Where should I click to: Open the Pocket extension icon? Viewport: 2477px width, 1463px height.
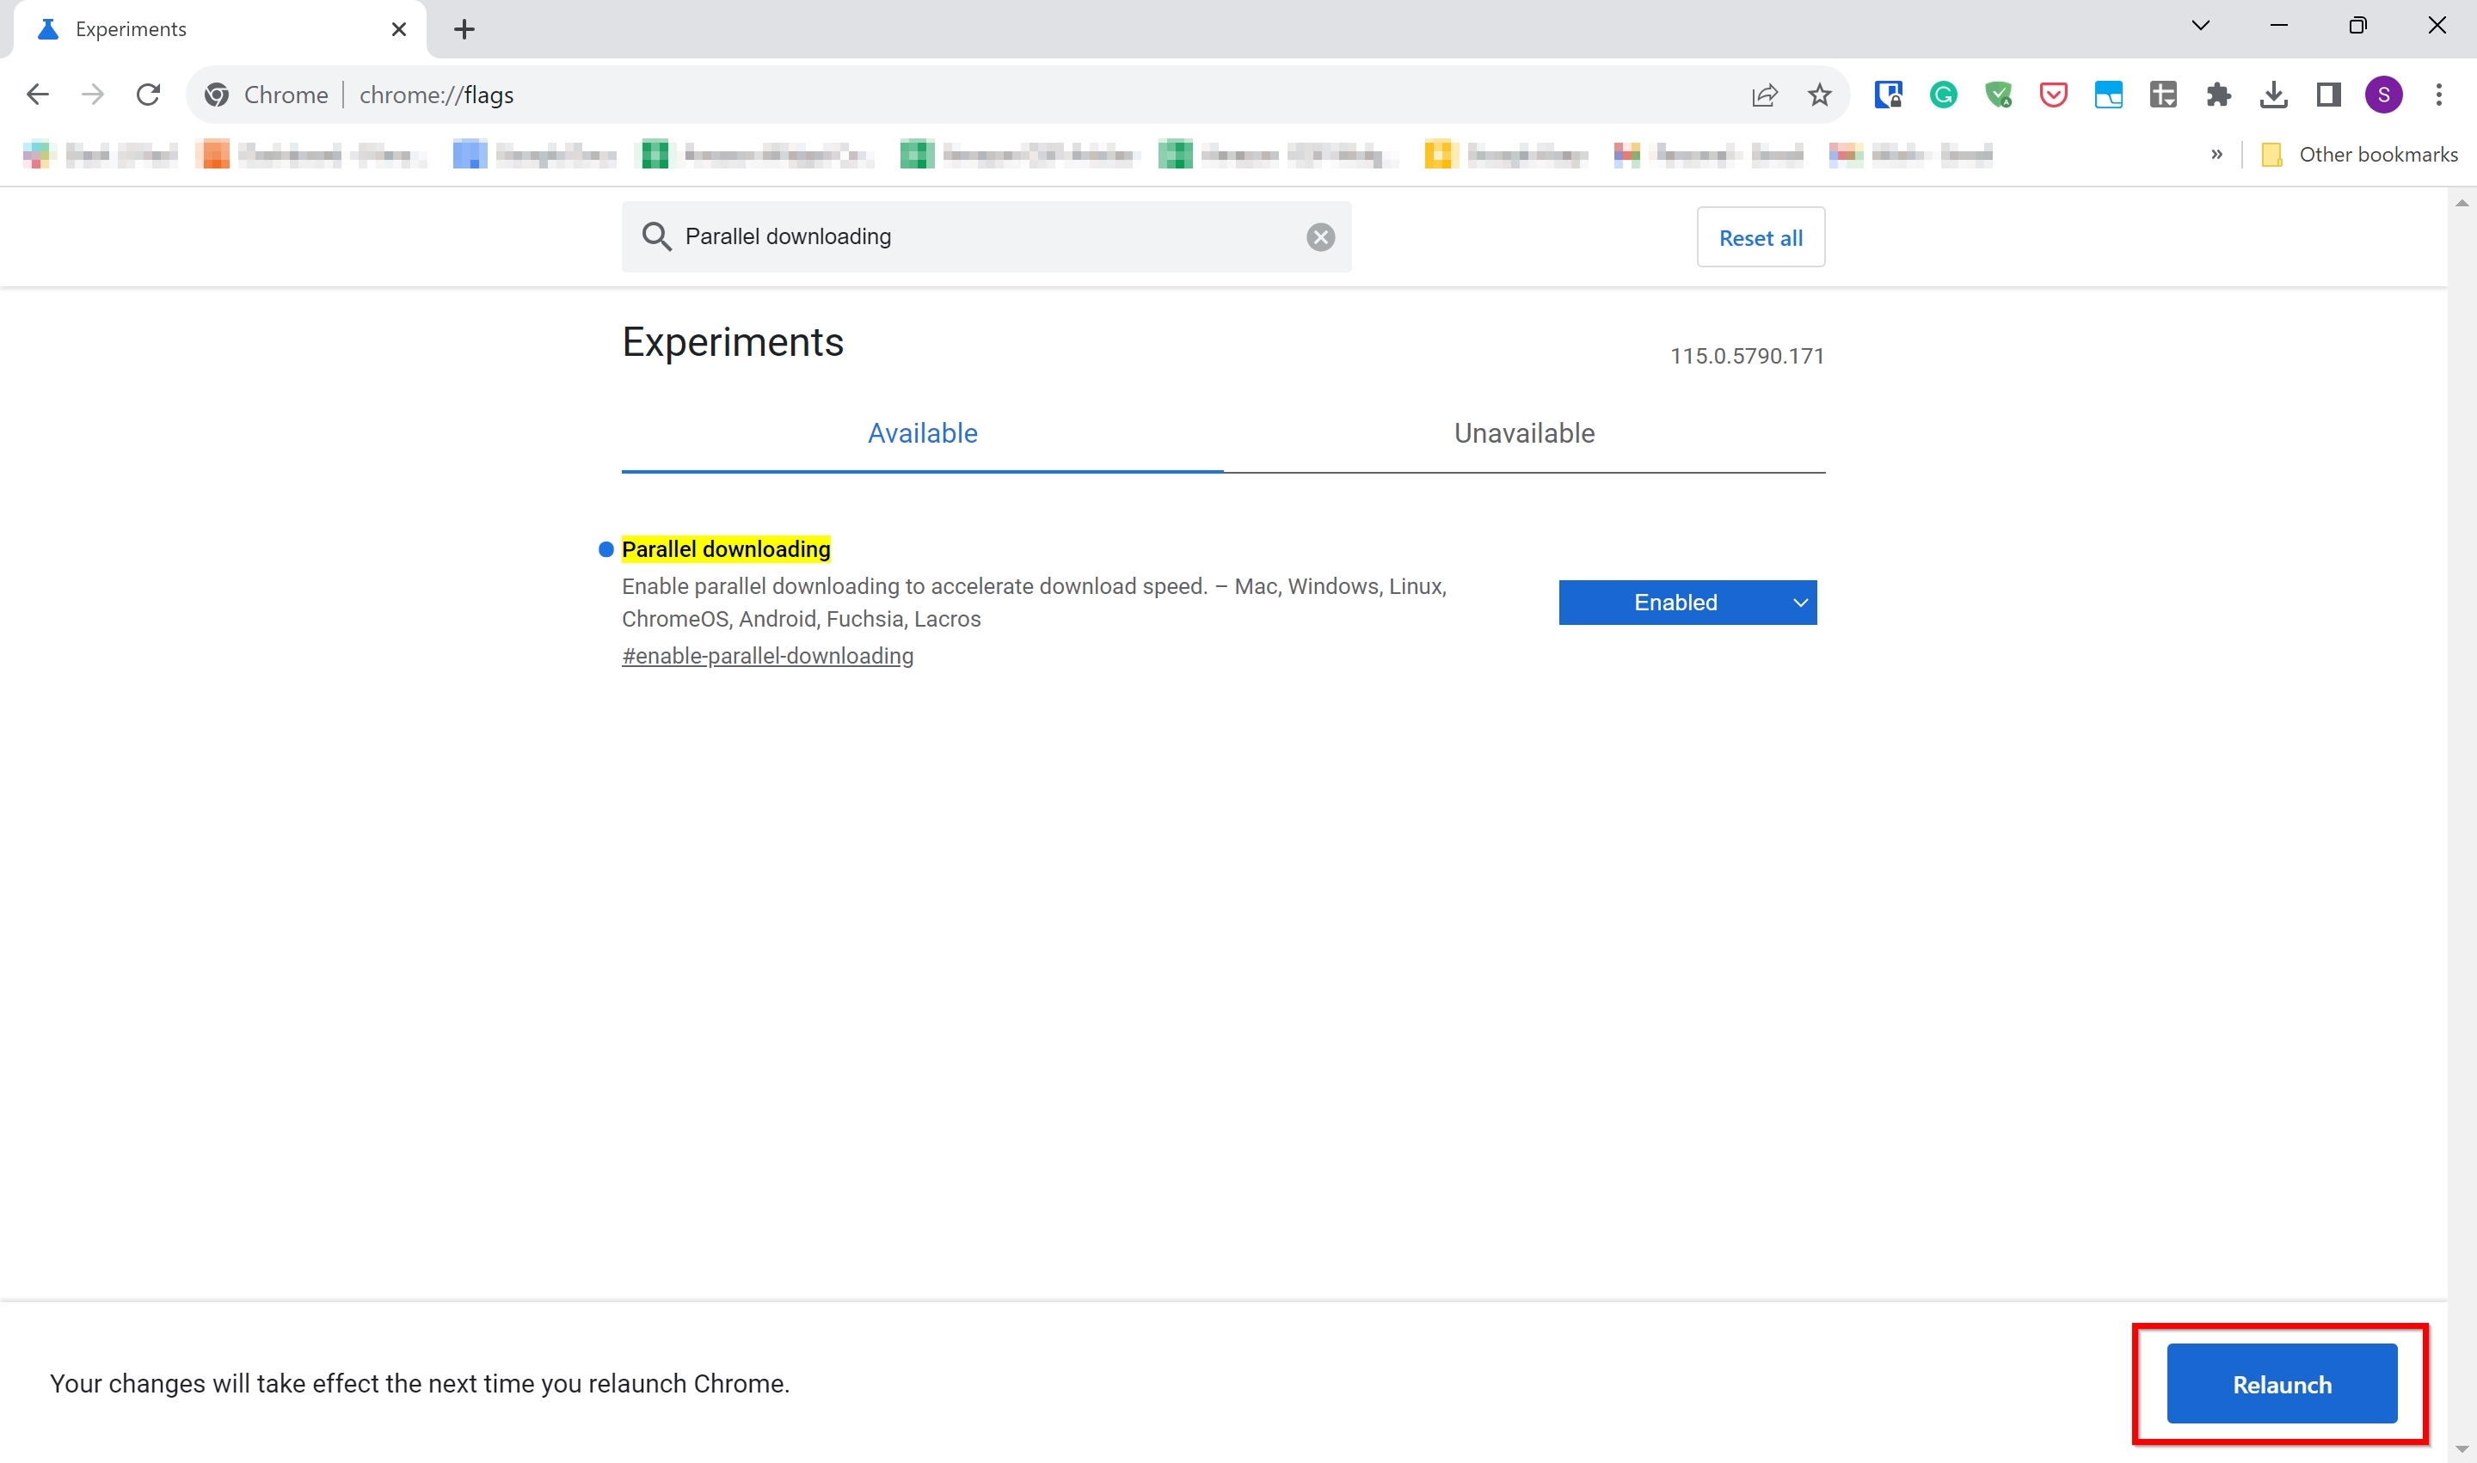coord(2053,95)
